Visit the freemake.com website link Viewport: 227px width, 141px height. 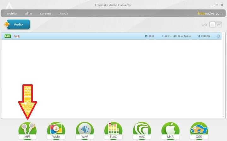tap(210, 14)
